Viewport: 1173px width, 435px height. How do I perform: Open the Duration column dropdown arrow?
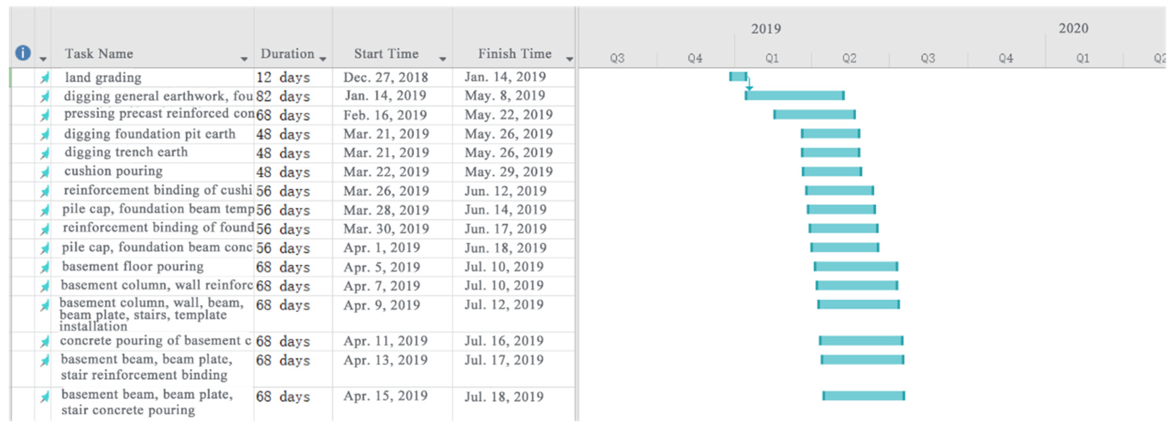323,59
